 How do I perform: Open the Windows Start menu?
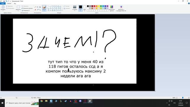[2, 103]
